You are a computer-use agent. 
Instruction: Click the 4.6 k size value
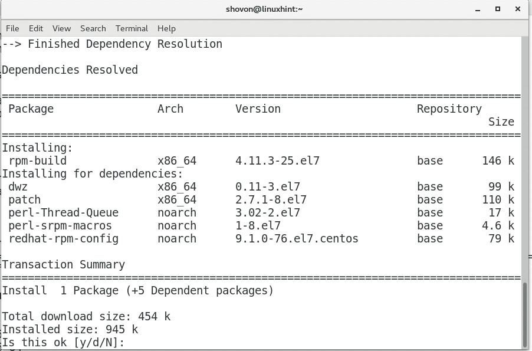[498, 225]
